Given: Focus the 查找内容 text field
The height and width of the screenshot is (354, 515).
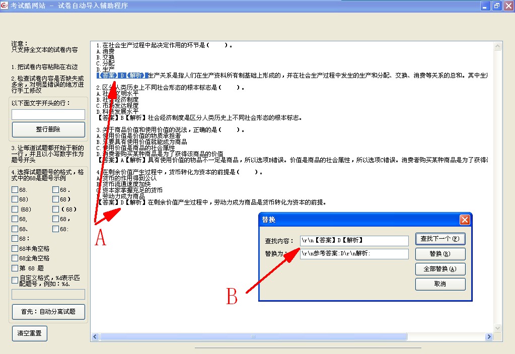Looking at the screenshot, I should (x=354, y=241).
